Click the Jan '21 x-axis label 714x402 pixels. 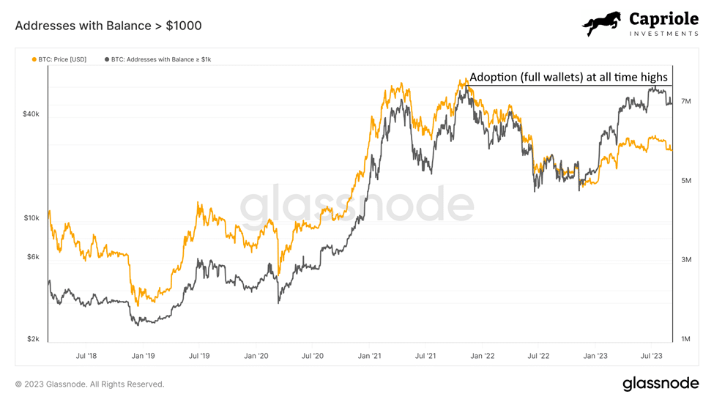[369, 356]
